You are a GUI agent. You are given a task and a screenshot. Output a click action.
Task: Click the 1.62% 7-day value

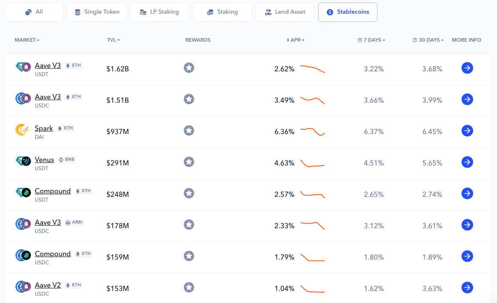tap(374, 288)
